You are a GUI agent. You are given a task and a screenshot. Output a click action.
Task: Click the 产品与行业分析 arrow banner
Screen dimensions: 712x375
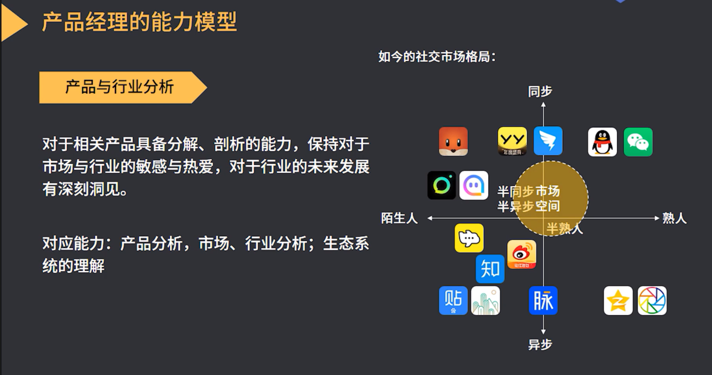[x=123, y=87]
